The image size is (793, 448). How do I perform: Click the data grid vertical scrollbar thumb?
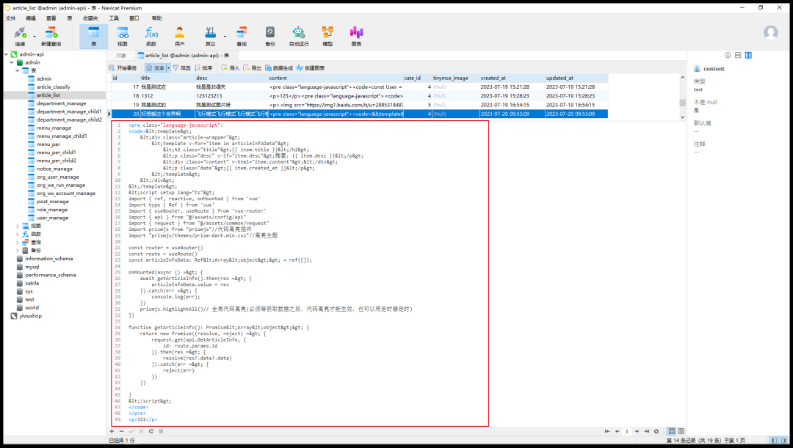[x=682, y=103]
